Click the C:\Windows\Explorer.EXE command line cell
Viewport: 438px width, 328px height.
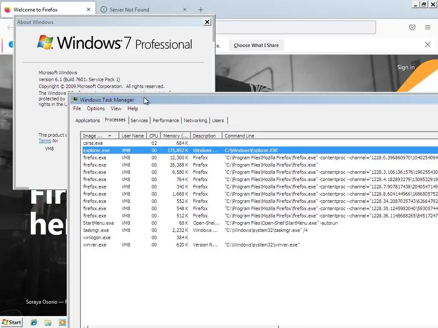(251, 150)
